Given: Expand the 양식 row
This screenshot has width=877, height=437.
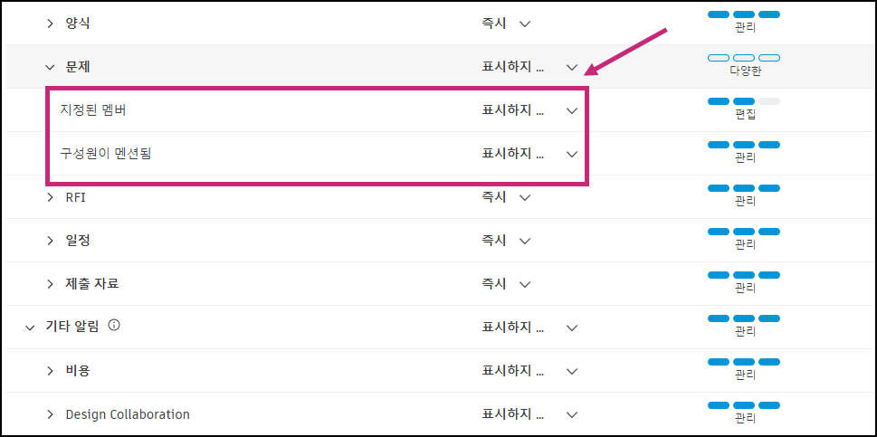Looking at the screenshot, I should [51, 24].
